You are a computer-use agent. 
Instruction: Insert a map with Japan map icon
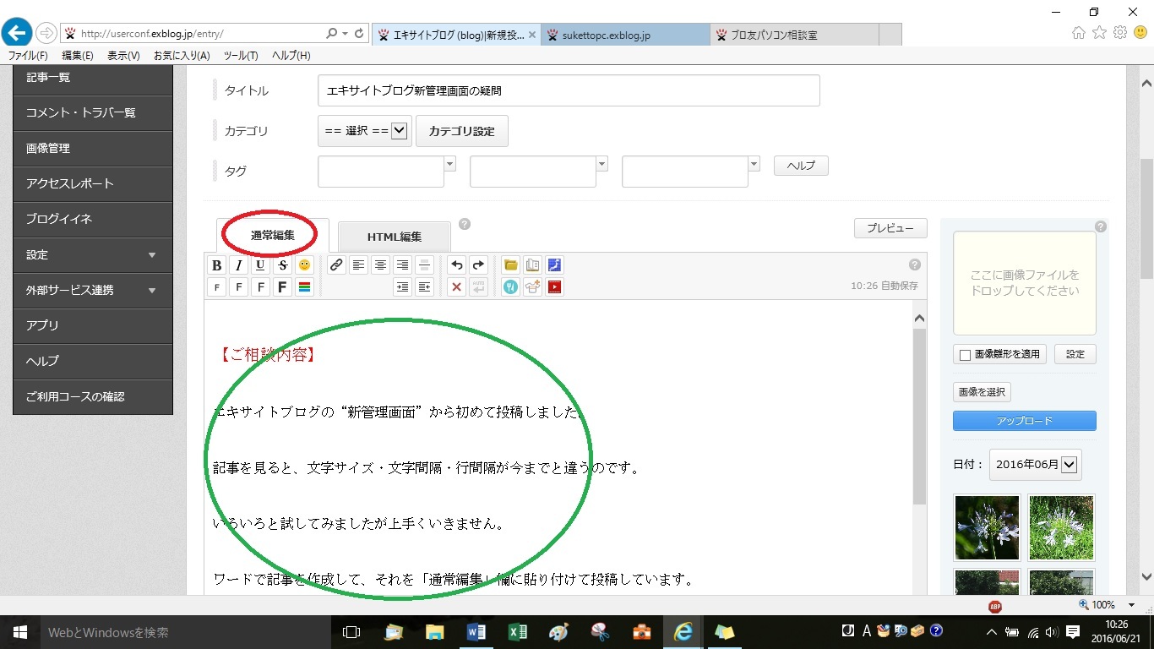pyautogui.click(x=554, y=265)
